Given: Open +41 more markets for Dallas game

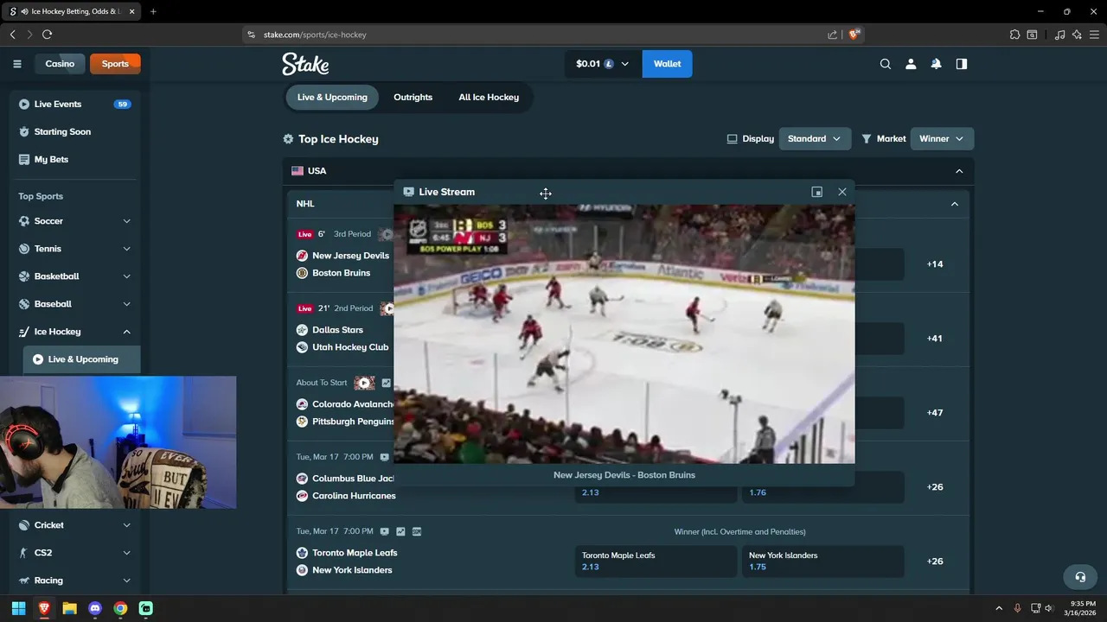Looking at the screenshot, I should point(935,339).
